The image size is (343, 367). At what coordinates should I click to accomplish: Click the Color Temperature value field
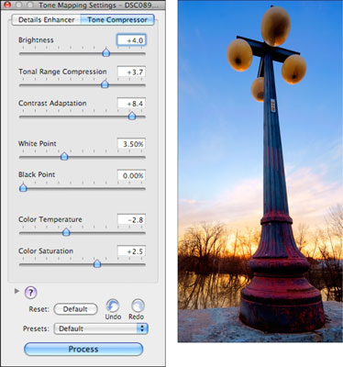tap(131, 219)
